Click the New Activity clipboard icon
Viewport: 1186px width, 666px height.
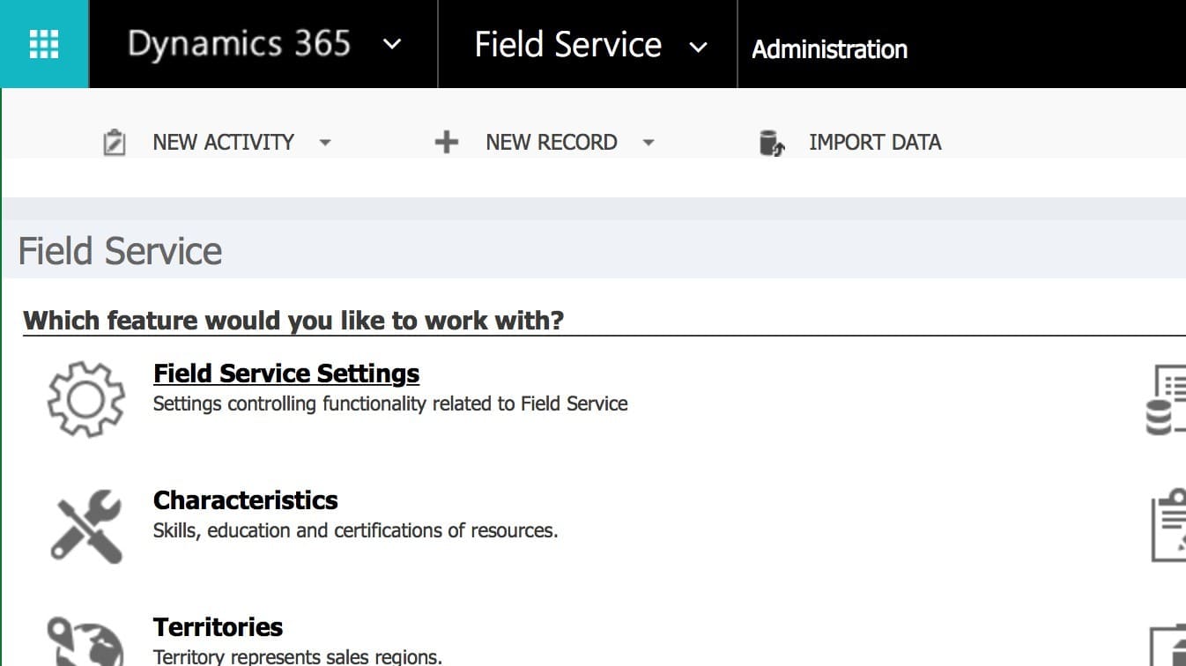tap(115, 143)
